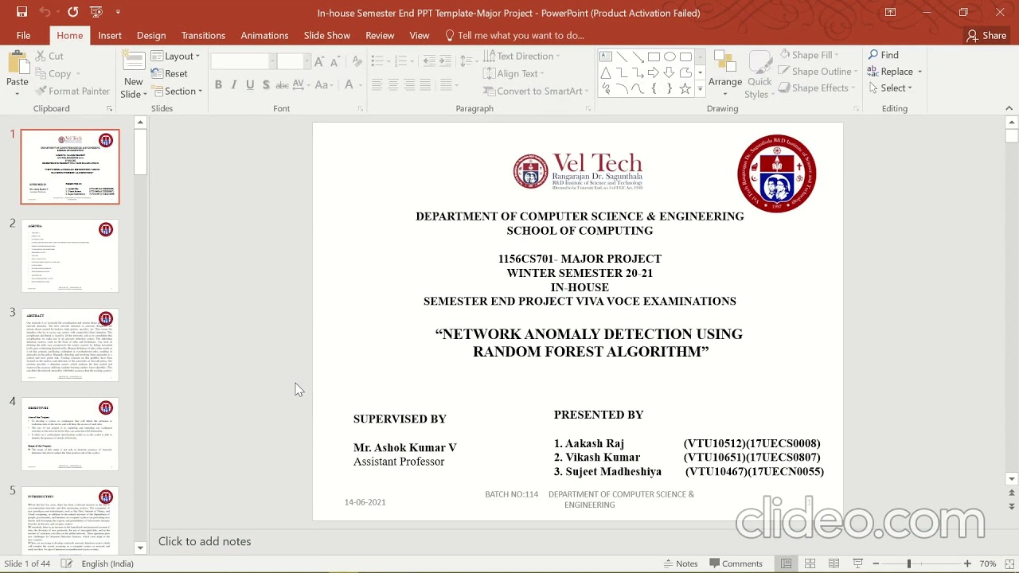Click the zoom out minus button
Viewport: 1019px width, 573px height.
pos(876,563)
